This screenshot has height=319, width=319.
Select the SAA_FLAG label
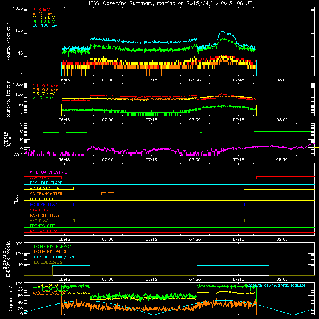[x=39, y=210]
